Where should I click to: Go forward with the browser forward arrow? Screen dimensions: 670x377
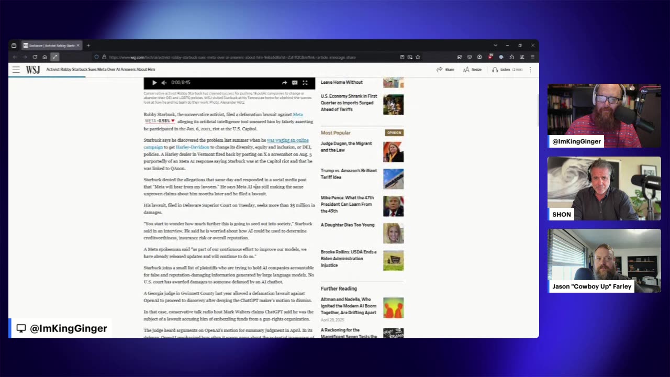[25, 57]
